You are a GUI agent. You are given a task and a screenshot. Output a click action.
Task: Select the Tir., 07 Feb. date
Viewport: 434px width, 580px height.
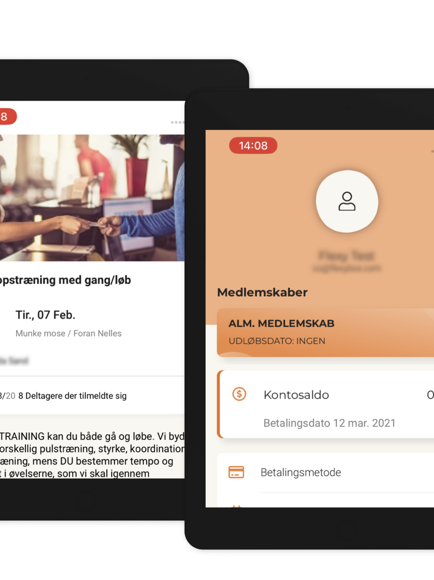[46, 315]
